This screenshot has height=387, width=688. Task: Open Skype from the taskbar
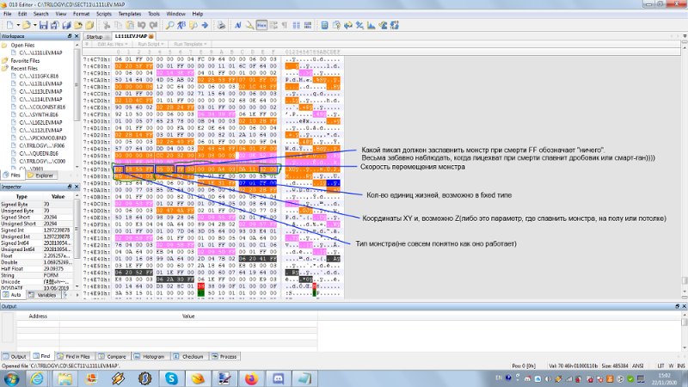click(171, 378)
